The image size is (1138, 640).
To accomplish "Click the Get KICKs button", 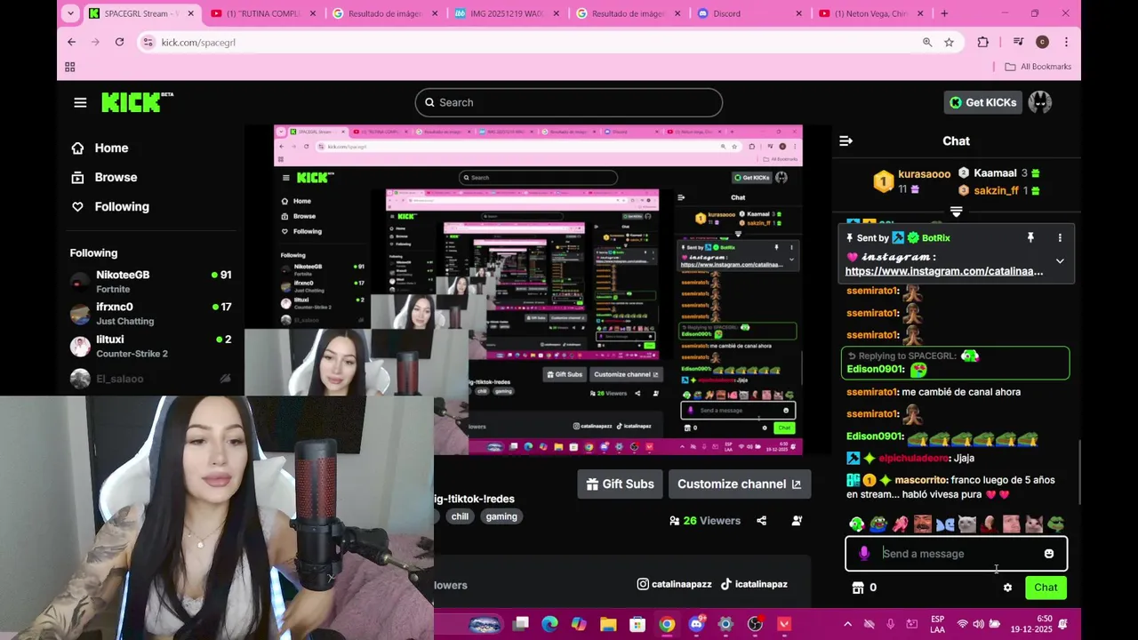I will tap(982, 102).
